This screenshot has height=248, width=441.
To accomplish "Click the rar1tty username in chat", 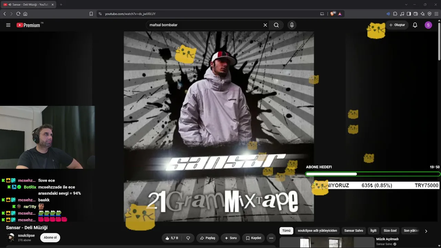I will pyautogui.click(x=30, y=207).
